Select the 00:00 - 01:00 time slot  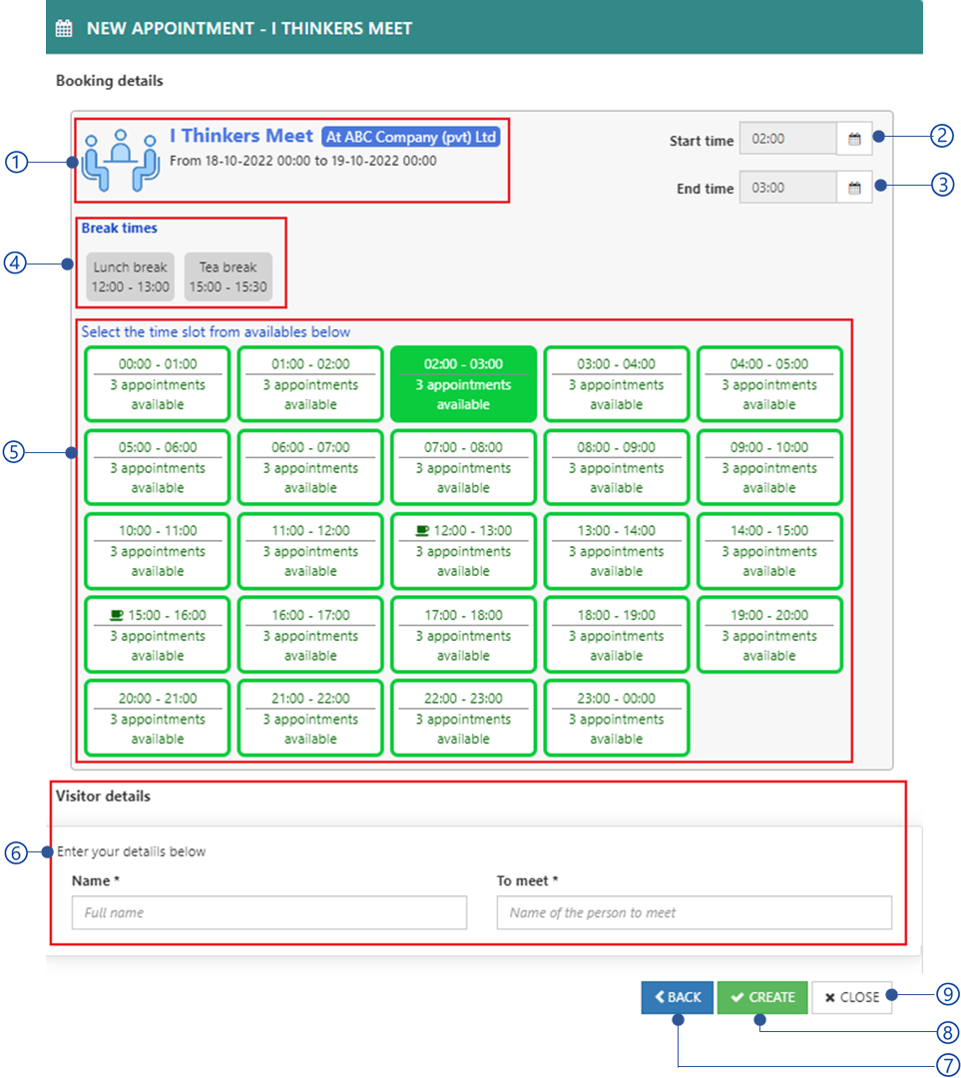click(158, 384)
